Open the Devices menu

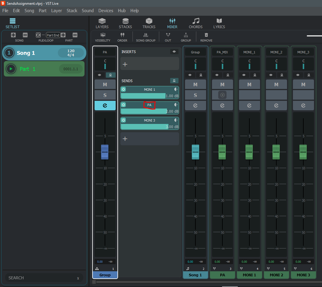[106, 11]
